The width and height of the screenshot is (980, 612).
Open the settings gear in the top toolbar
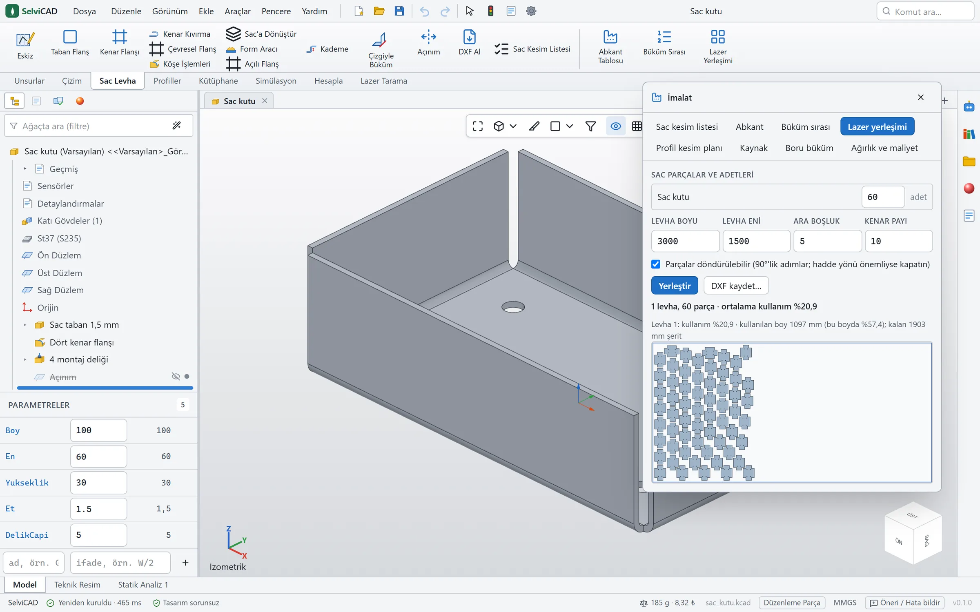[531, 11]
